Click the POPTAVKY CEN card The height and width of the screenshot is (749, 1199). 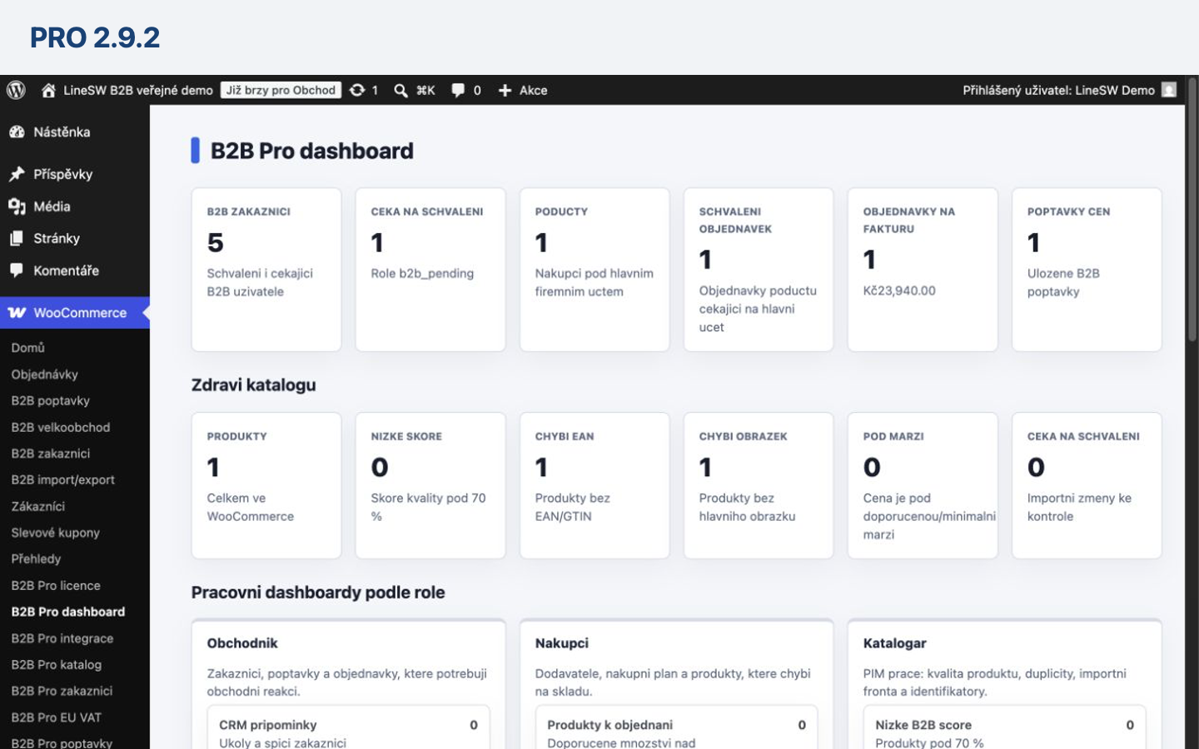tap(1087, 270)
